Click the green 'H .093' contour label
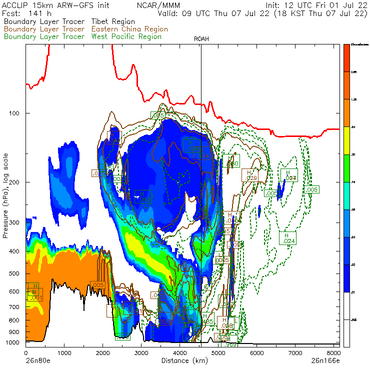 (x=143, y=197)
